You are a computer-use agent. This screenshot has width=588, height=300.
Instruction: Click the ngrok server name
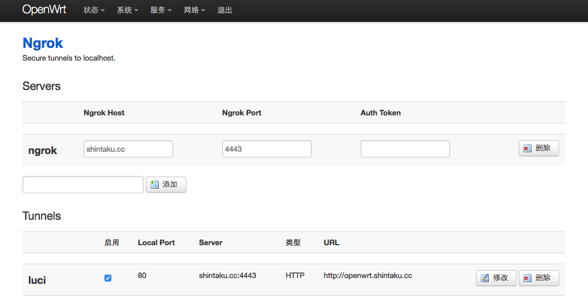coord(43,151)
